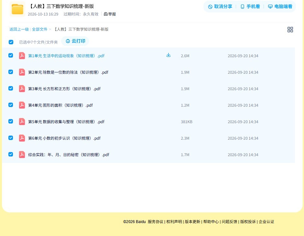Open 综合实践 年、月、日的秘密 PDF
The height and width of the screenshot is (236, 304).
tap(69, 155)
